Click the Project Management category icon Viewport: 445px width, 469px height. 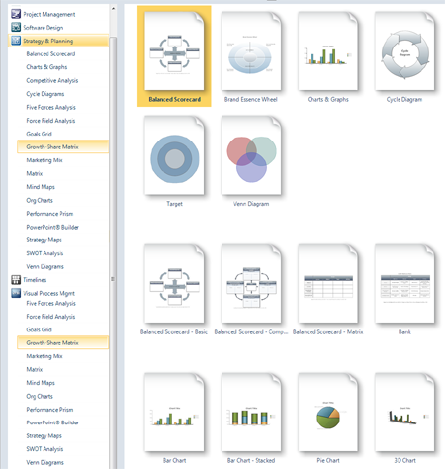pos(16,14)
